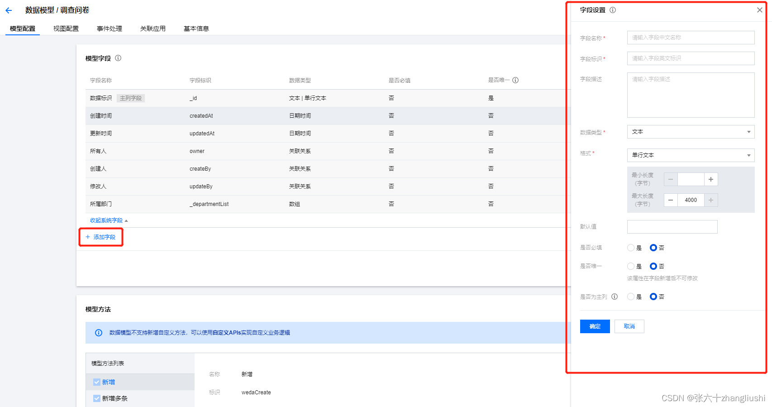
Task: Click the createBy identifier cell
Action: click(200, 169)
